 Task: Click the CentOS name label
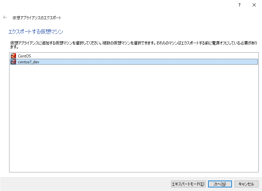pyautogui.click(x=25, y=56)
